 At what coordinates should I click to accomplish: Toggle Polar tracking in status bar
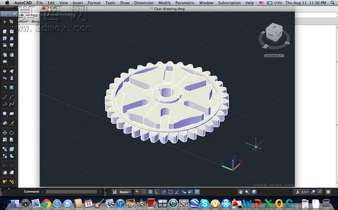click(x=164, y=192)
